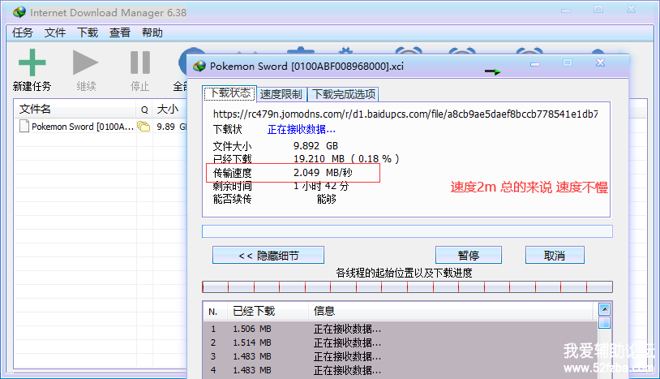Pause the download with 暂停 button
Screen dimensions: 660x379
pos(469,256)
